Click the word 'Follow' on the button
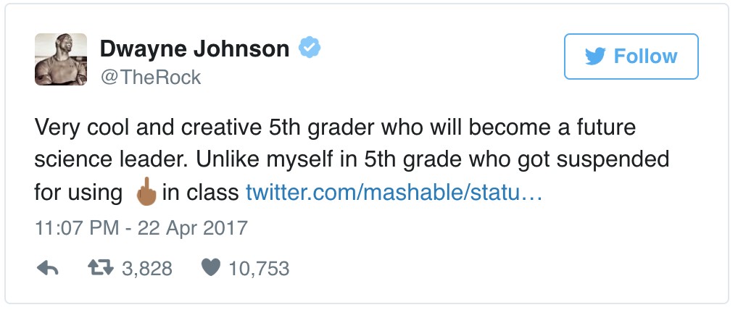Screen dimensions: 738x310 645,56
